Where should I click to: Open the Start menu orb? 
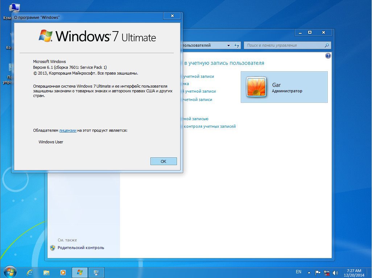click(x=10, y=272)
